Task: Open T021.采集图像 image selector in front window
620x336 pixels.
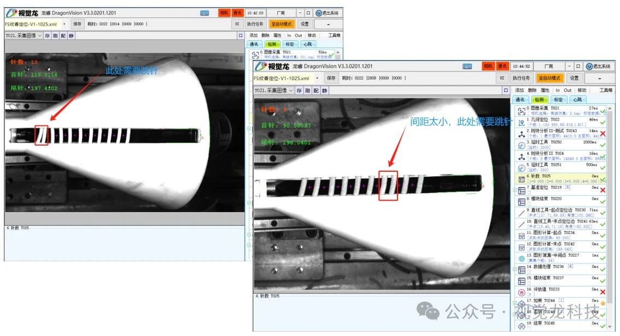Action: tap(274, 91)
